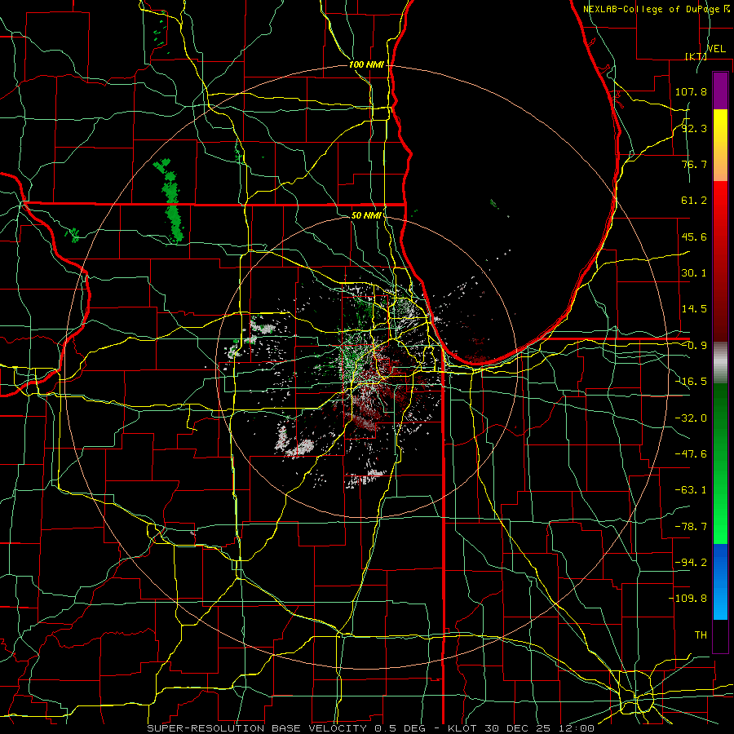Viewport: 734px width, 734px height.
Task: Click the 14.5 value on velocity scale
Action: coord(694,309)
